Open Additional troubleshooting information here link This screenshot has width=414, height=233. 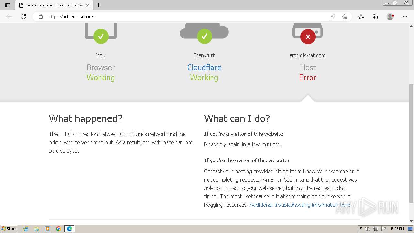[x=300, y=205]
